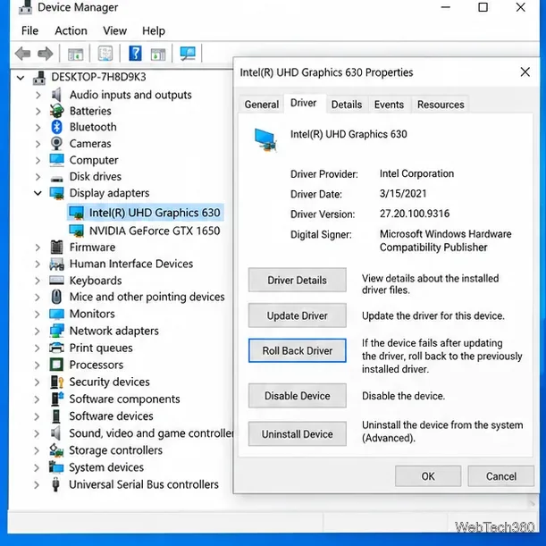The width and height of the screenshot is (546, 546).
Task: Click the Cameras webcam icon
Action: 56,144
